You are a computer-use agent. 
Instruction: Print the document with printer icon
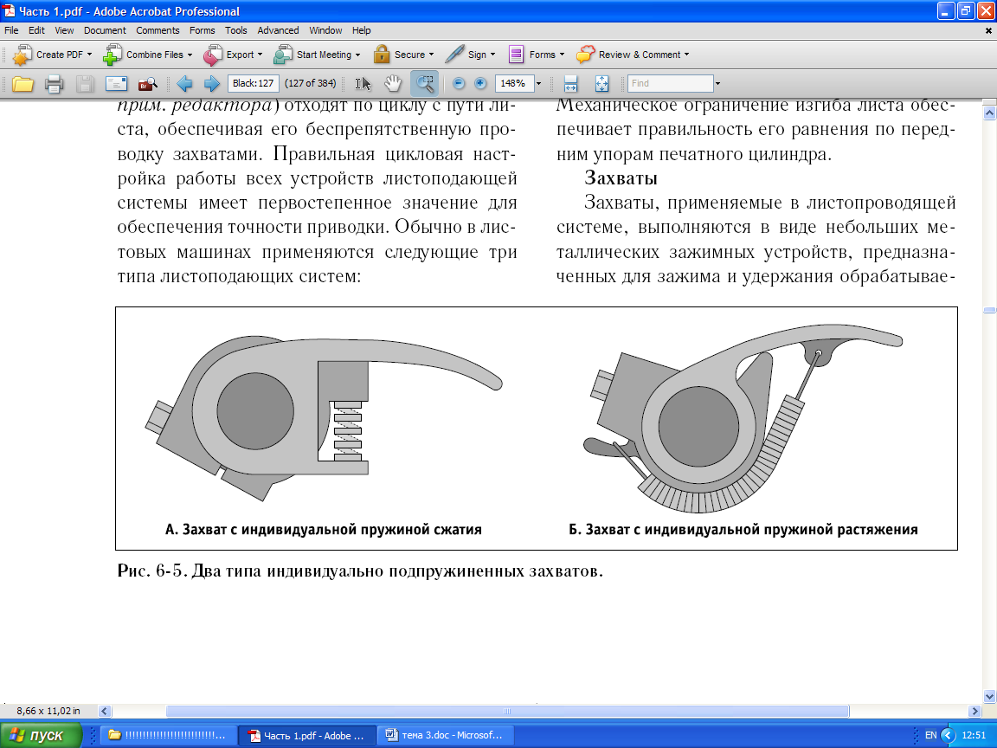click(x=54, y=83)
